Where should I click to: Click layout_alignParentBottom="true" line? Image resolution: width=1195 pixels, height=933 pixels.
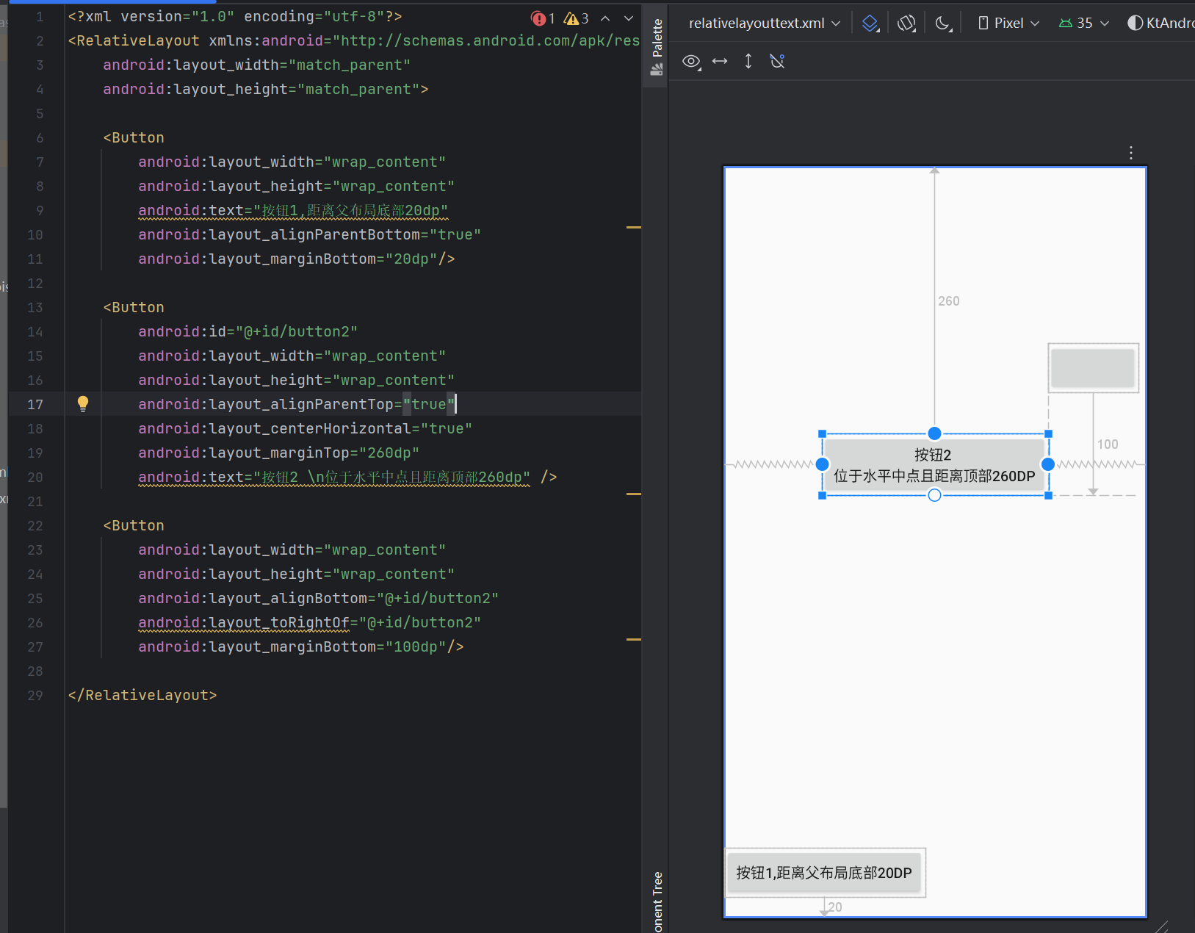click(x=309, y=234)
